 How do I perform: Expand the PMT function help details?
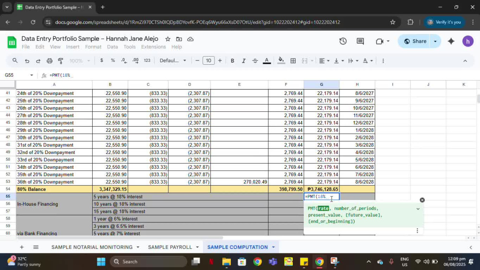tap(418, 209)
